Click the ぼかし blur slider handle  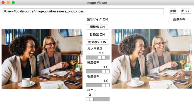[x=90, y=99]
